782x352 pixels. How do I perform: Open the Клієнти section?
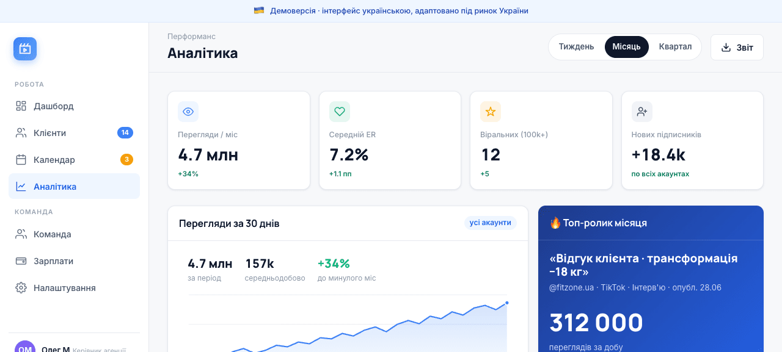pyautogui.click(x=74, y=133)
